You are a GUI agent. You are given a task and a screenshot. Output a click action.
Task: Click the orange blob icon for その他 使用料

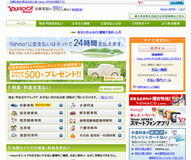click(x=73, y=136)
